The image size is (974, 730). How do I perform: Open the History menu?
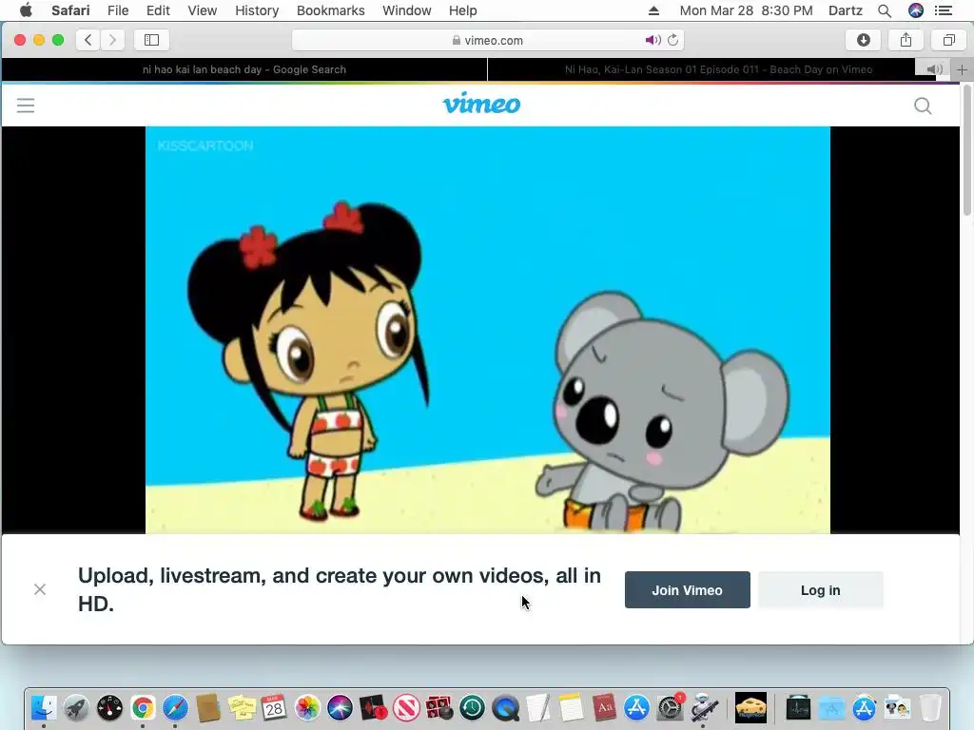[x=257, y=10]
